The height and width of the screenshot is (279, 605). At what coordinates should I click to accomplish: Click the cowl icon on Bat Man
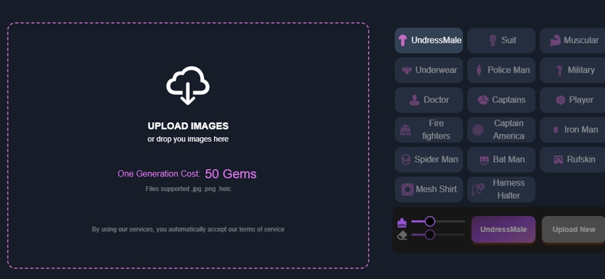pos(484,160)
